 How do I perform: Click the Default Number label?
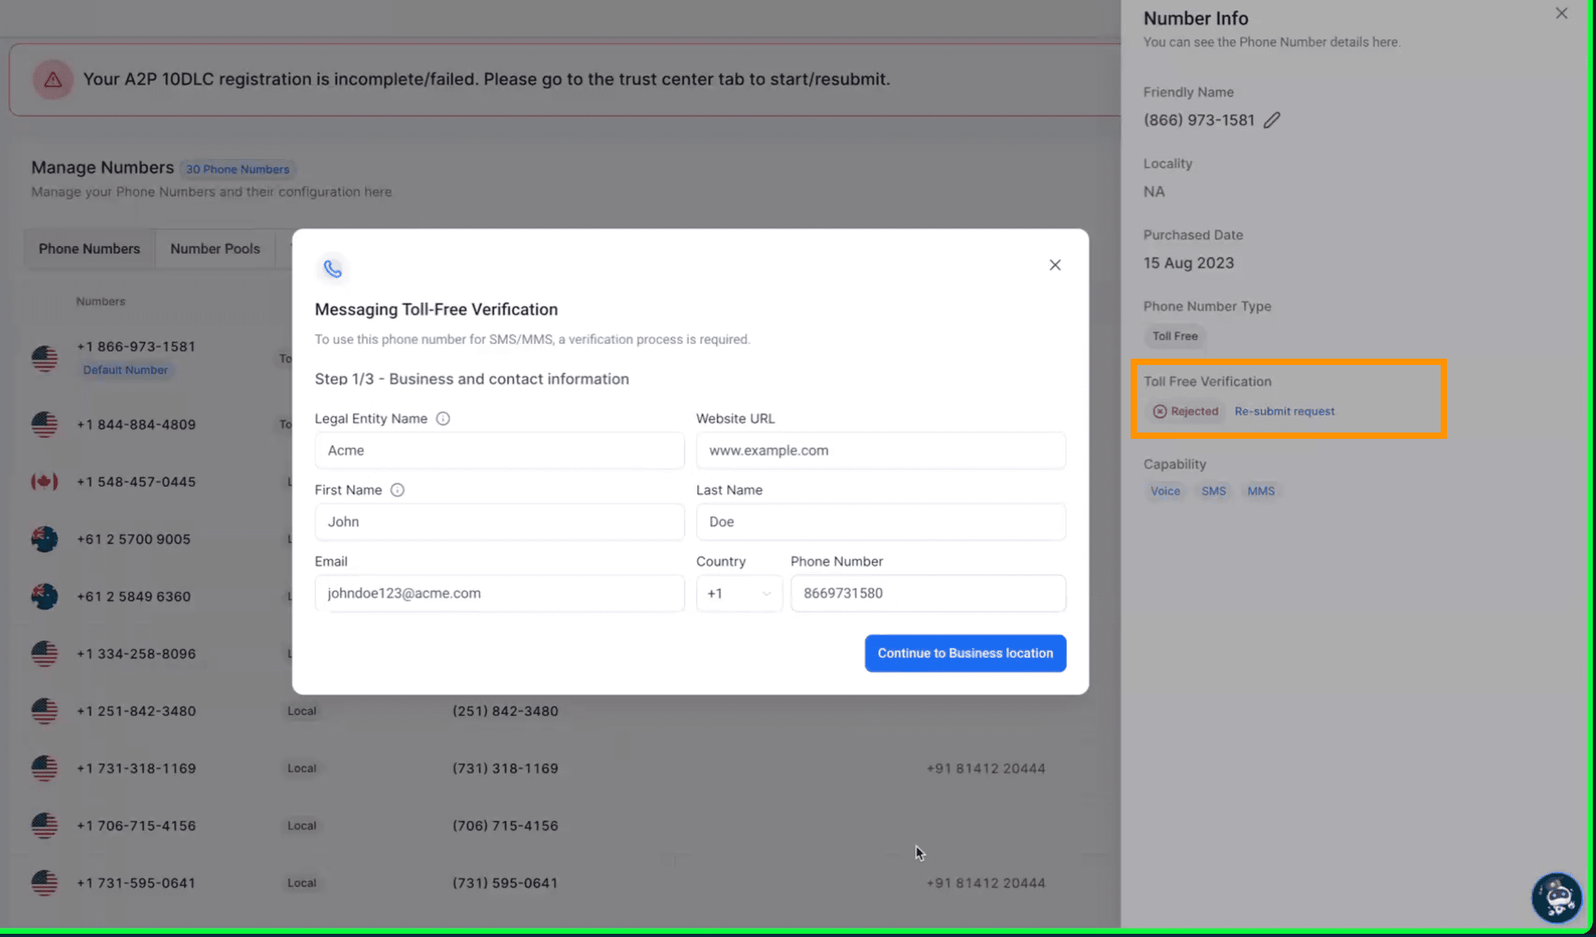pyautogui.click(x=126, y=370)
